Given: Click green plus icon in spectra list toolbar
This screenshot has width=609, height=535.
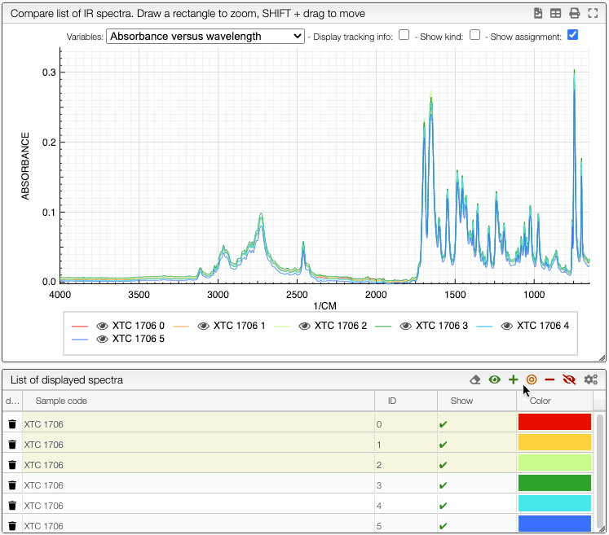Looking at the screenshot, I should [x=513, y=379].
